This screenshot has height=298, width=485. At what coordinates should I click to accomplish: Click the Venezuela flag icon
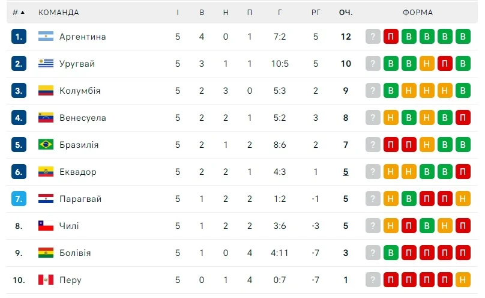pos(46,118)
